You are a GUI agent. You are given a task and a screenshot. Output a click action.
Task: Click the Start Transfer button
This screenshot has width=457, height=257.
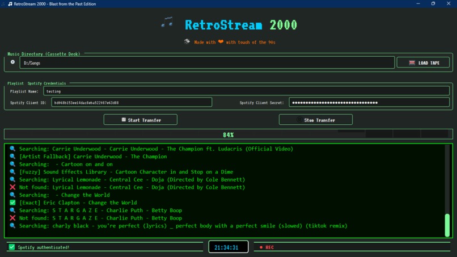141,120
